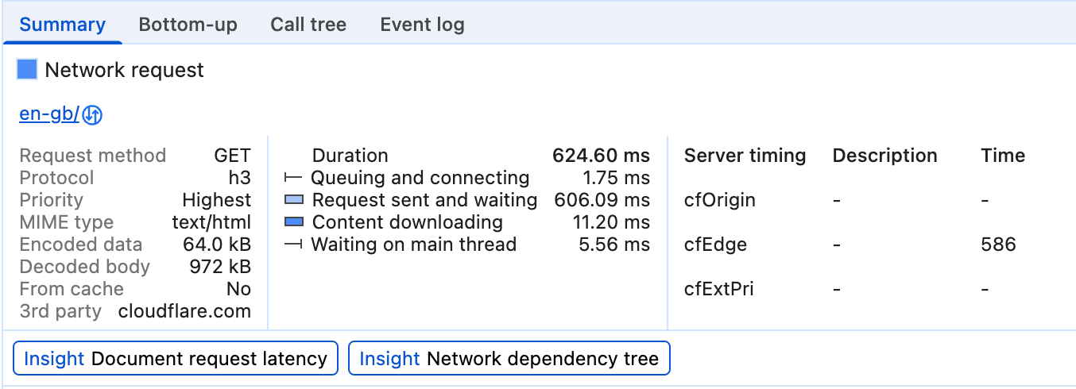
Task: Click the Time column header
Action: 1003,156
